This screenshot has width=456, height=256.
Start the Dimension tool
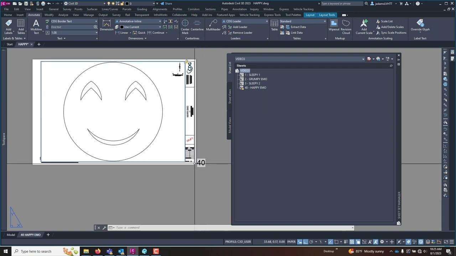pyautogui.click(x=107, y=25)
